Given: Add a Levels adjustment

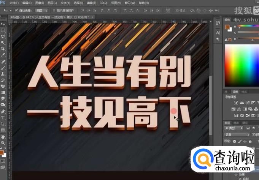Looking at the screenshot, I should coord(242,103).
